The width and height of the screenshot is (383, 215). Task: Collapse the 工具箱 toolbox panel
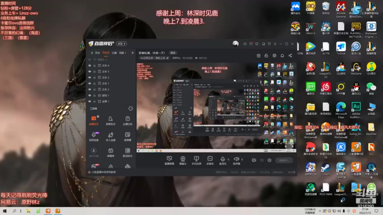[130, 108]
